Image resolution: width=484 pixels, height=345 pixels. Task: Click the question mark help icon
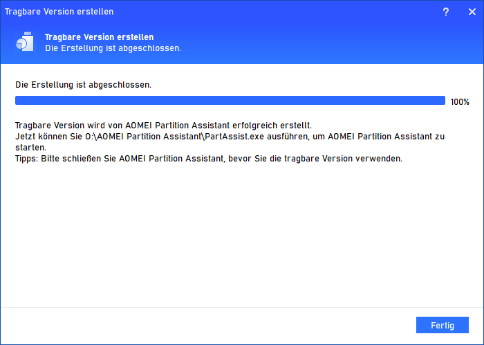click(445, 12)
